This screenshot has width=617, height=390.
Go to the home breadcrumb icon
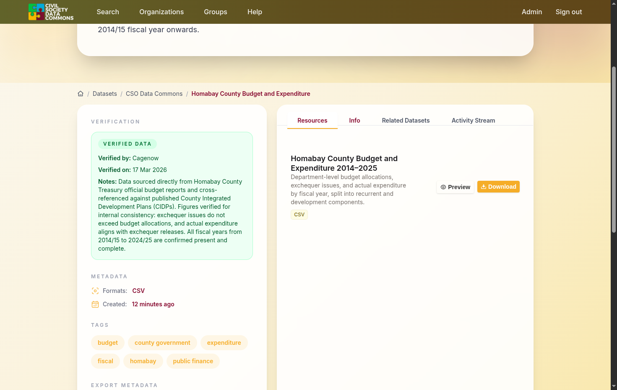coord(81,94)
